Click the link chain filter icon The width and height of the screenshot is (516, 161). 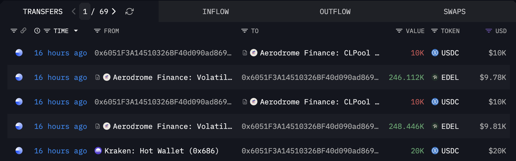click(x=23, y=31)
